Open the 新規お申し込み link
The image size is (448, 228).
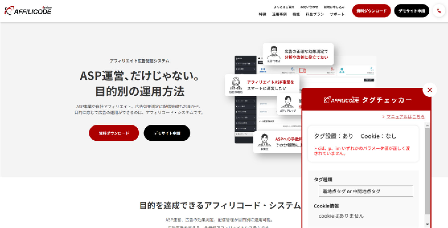pos(334,7)
